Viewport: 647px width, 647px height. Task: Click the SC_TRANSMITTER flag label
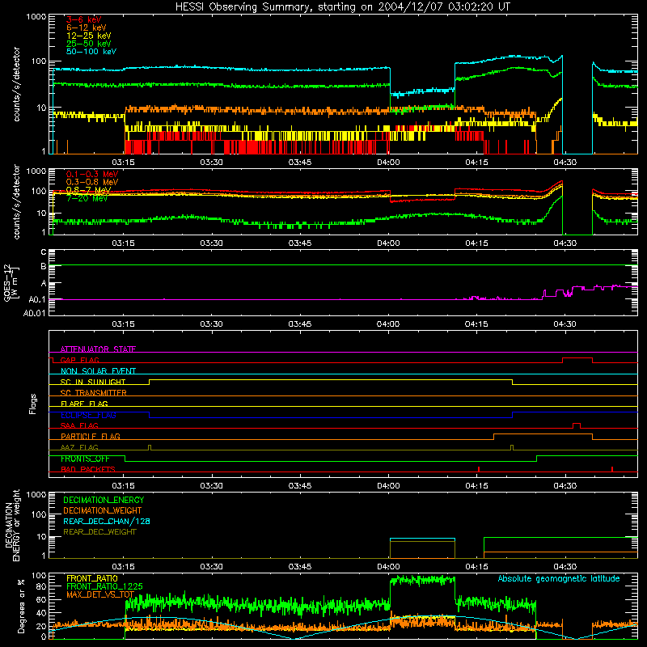(93, 392)
